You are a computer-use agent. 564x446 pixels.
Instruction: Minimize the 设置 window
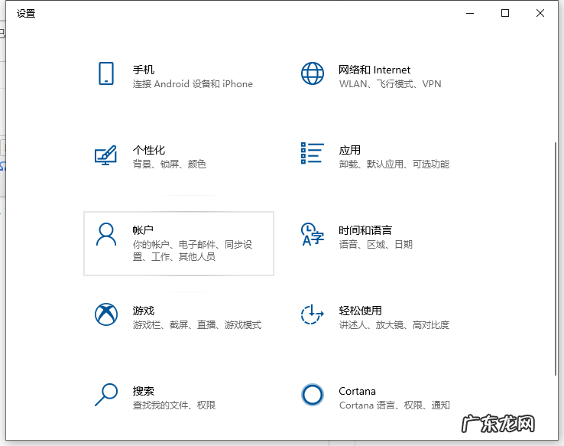click(x=470, y=13)
